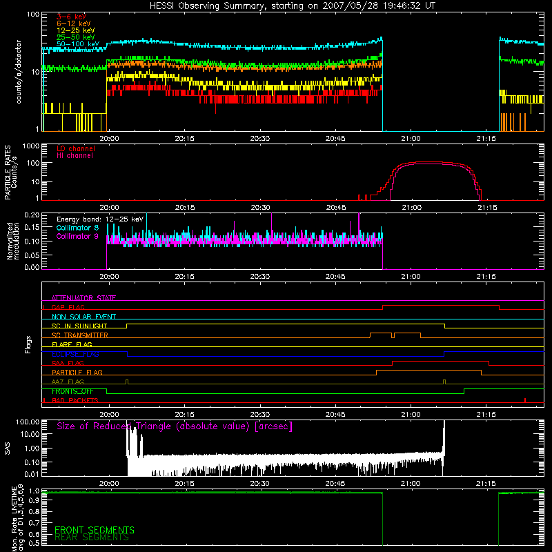Select the 50-100 keV legend label
Image resolution: width=552 pixels, height=552 pixels.
click(77, 44)
